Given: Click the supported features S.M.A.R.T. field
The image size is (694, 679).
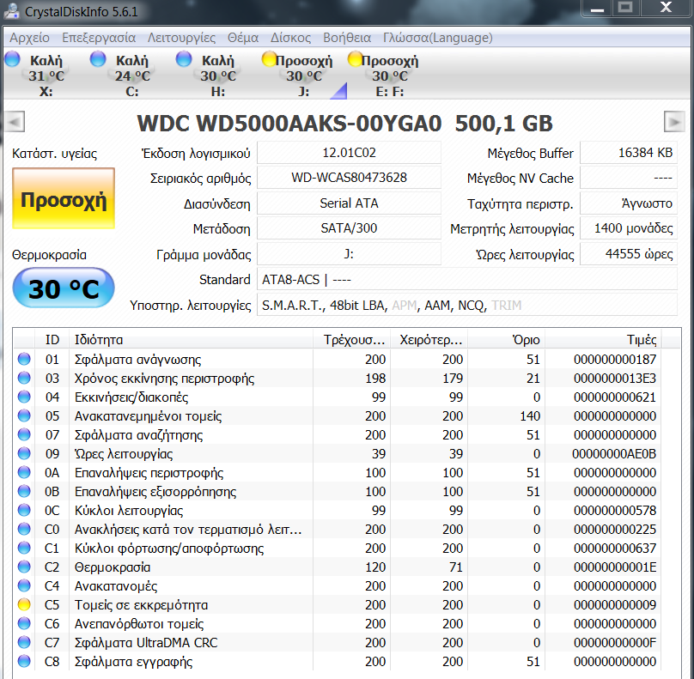Looking at the screenshot, I should click(467, 306).
